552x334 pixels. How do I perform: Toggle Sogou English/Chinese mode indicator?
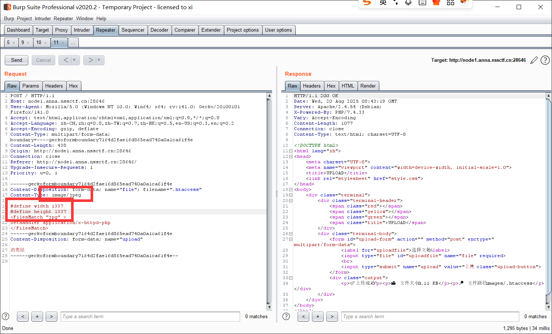point(383,3)
